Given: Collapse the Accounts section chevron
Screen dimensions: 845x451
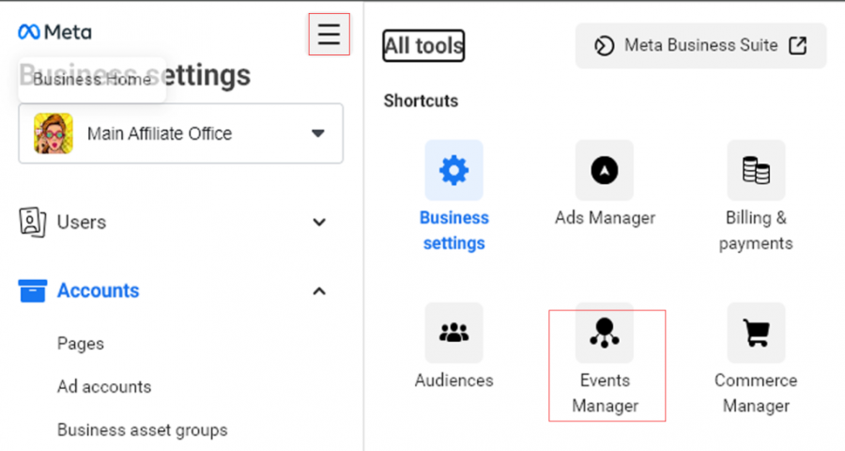Looking at the screenshot, I should click(319, 291).
